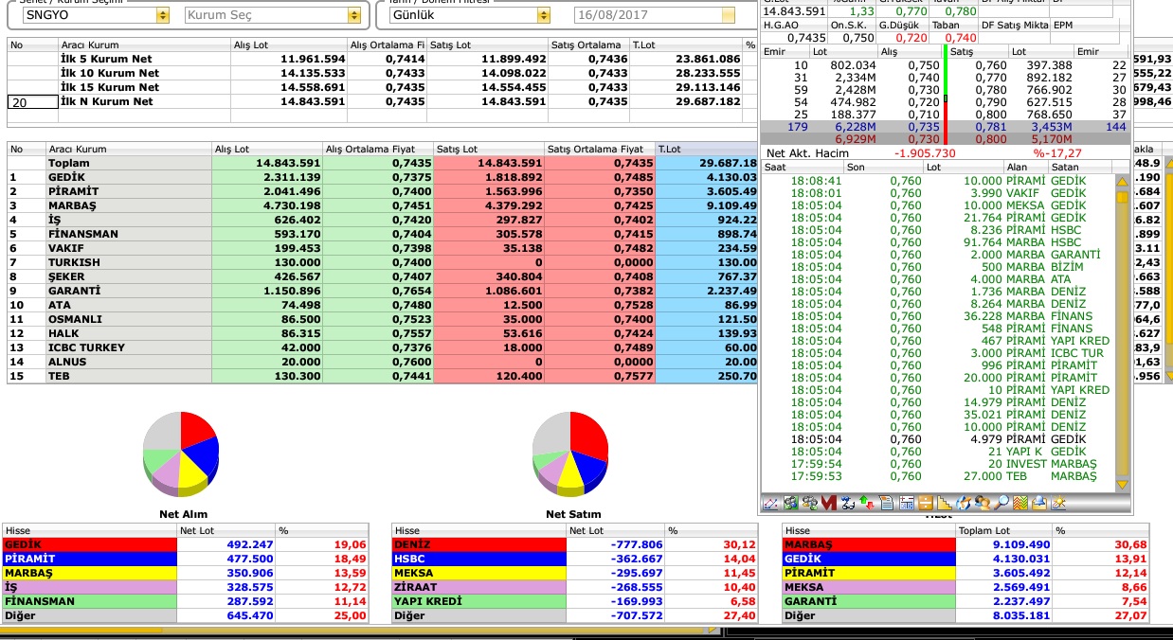Viewport: 1173px width, 640px height.
Task: Sort main table by Alış Lot header
Action: tap(267, 149)
